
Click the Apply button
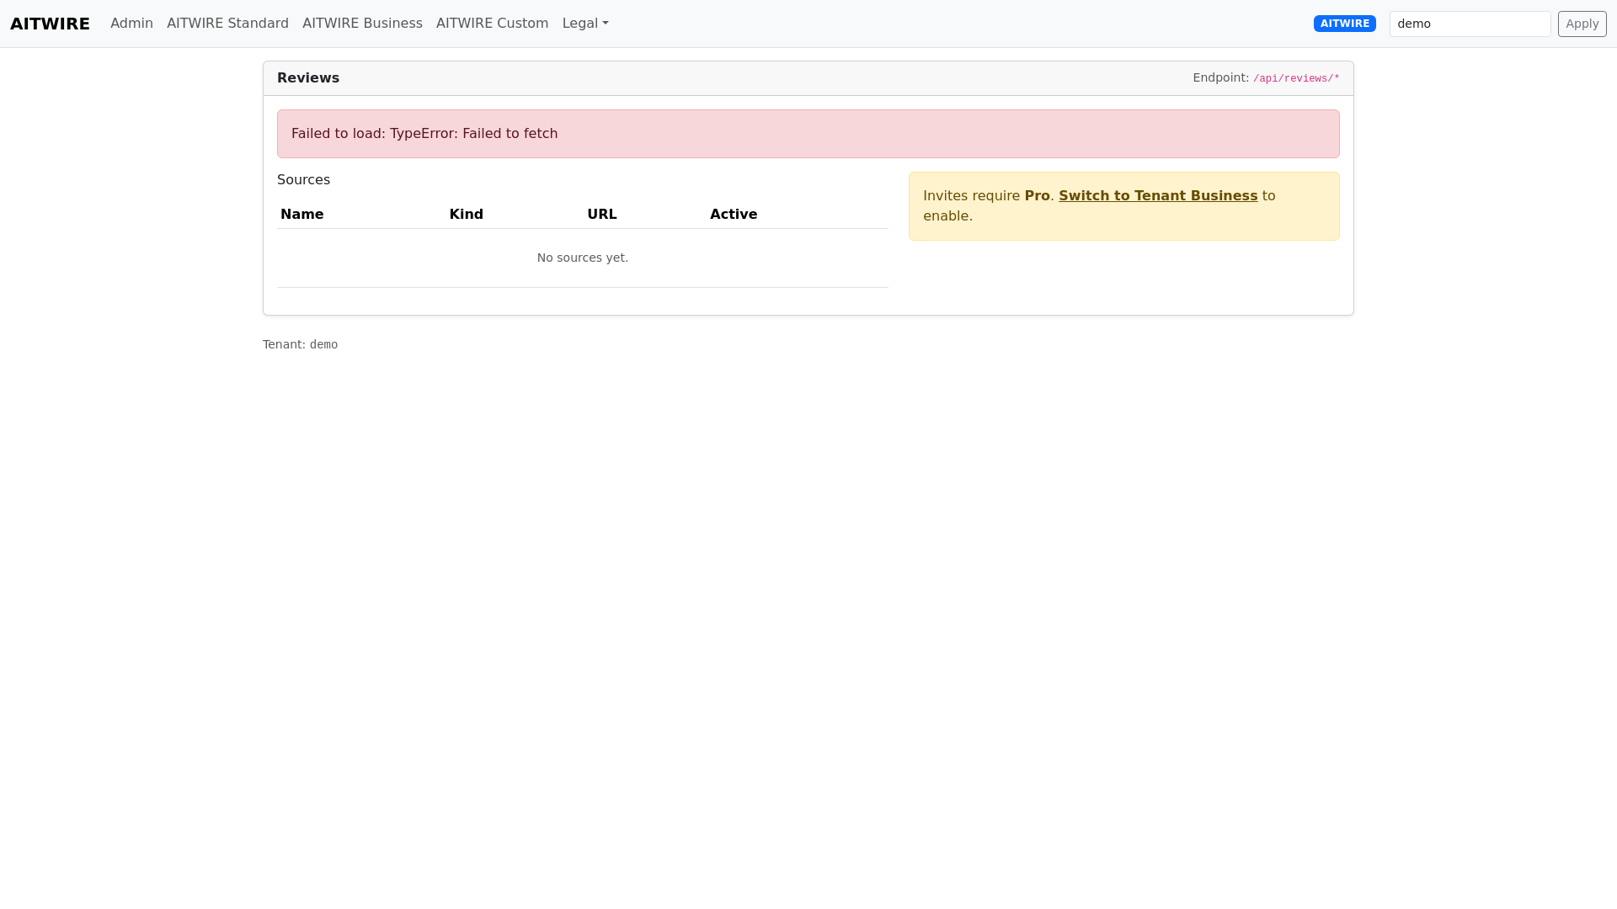click(x=1582, y=24)
